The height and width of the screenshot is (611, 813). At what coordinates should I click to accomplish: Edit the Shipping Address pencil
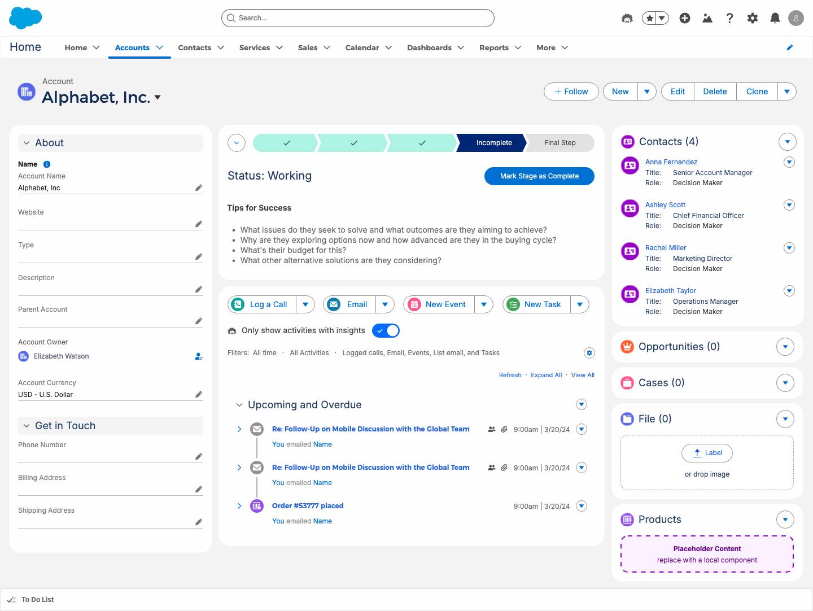coord(199,522)
